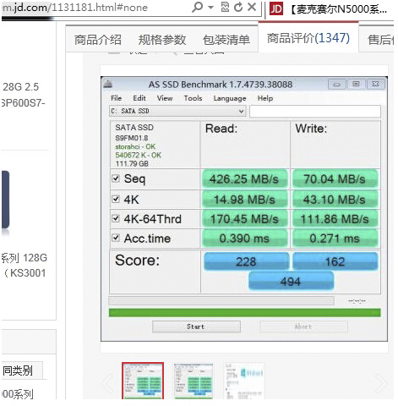Click the previous arrow left of thumbnails

(x=107, y=383)
